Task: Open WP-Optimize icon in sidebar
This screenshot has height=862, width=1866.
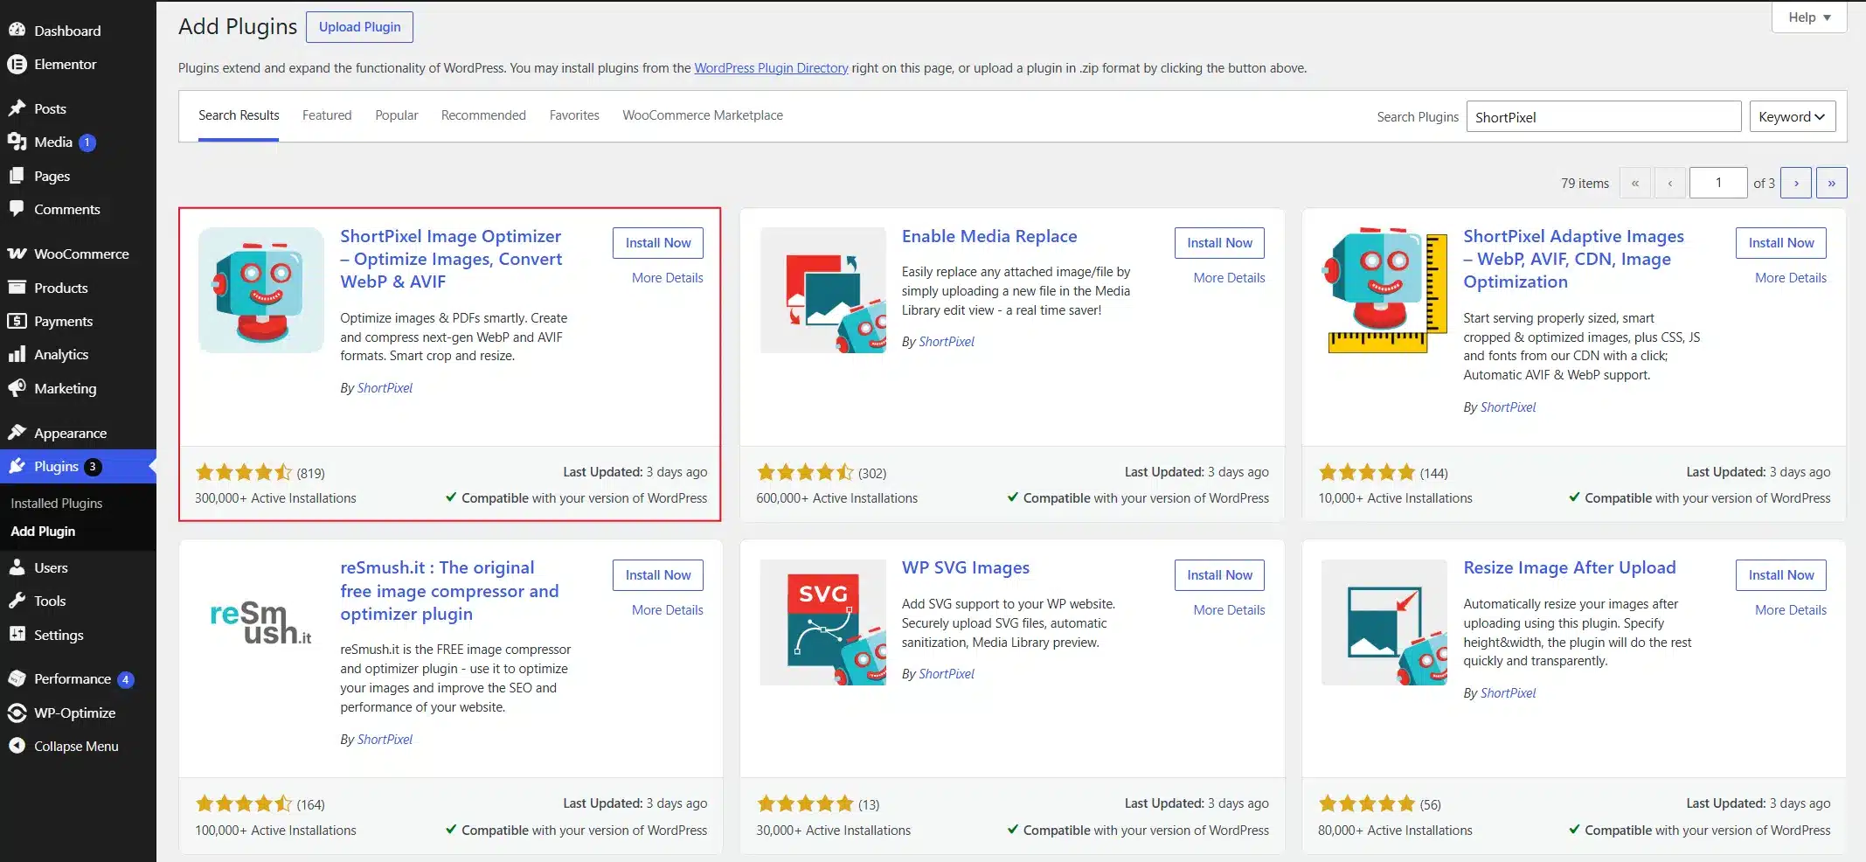Action: coord(17,713)
